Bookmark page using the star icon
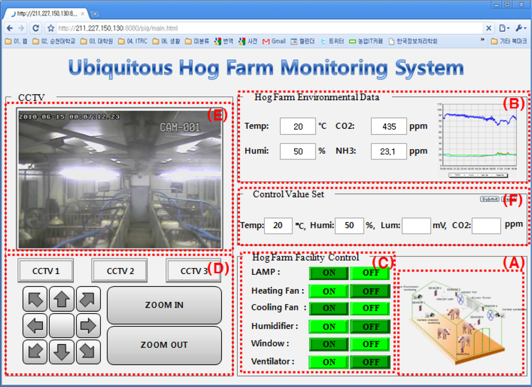The height and width of the screenshot is (387, 532). pyautogui.click(x=50, y=28)
